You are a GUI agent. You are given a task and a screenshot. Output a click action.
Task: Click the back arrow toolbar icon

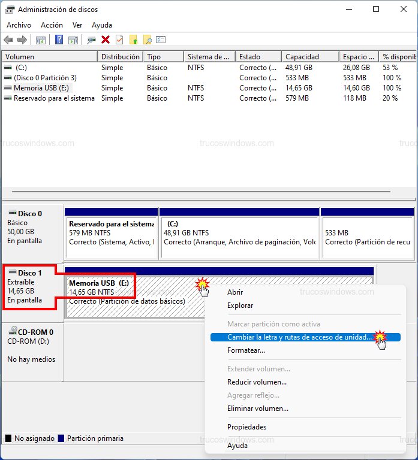[x=8, y=40]
